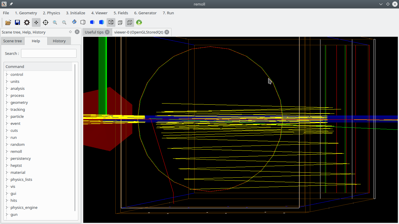Float the Scene tree dock panel

point(70,32)
